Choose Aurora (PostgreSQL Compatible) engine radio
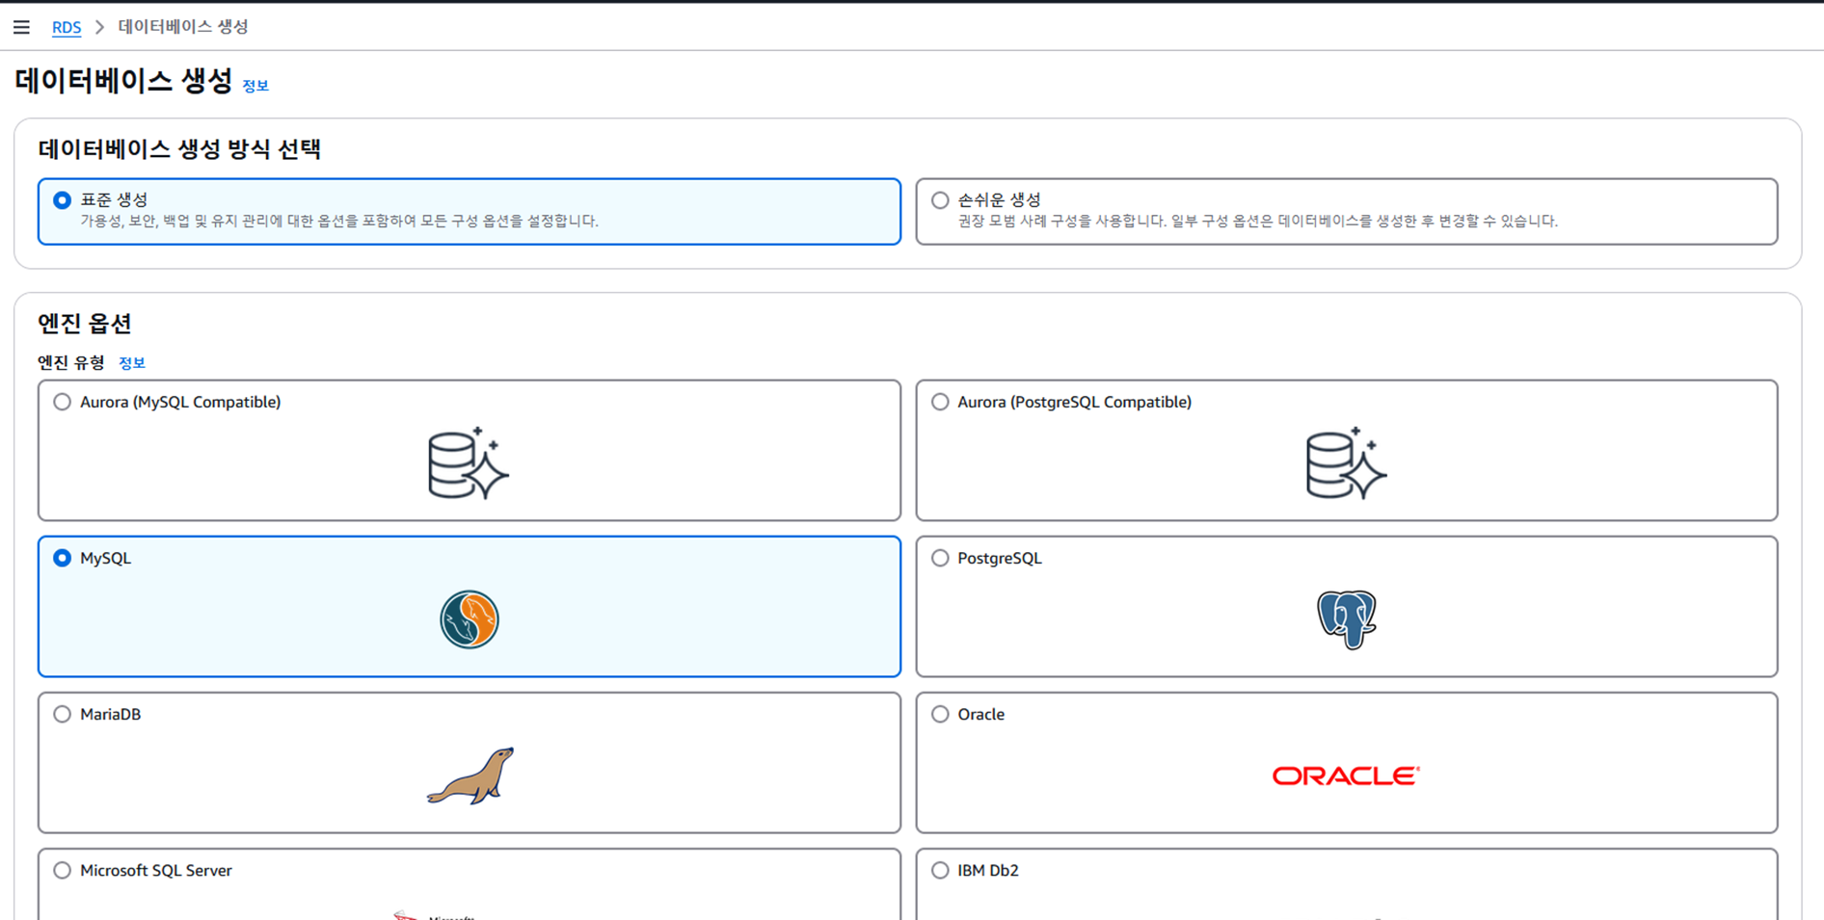1824x920 pixels. coord(940,402)
